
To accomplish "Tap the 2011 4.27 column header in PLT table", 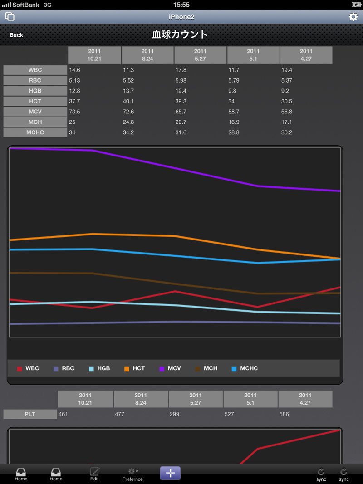I will [x=305, y=399].
